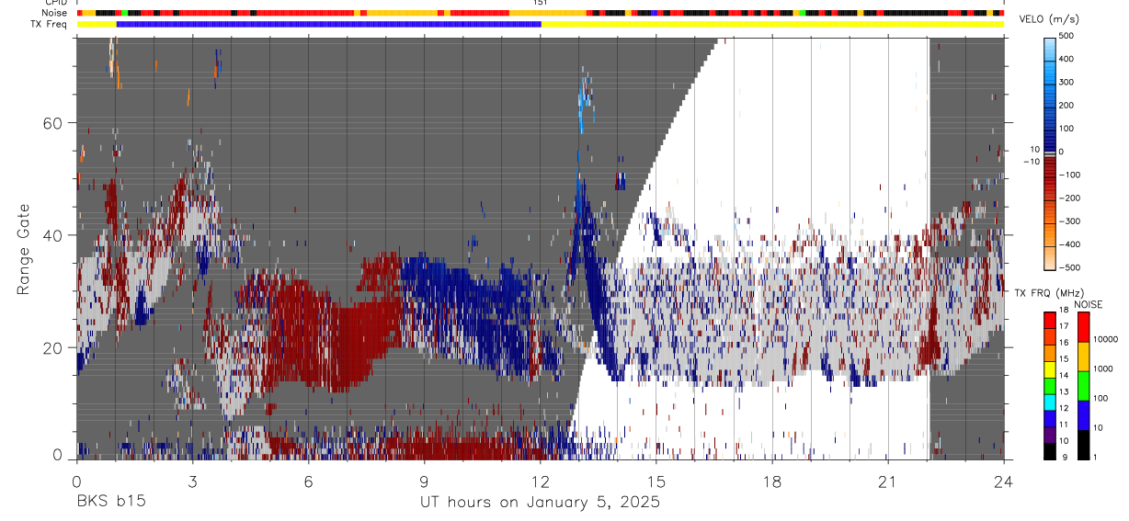
Task: Click the TX FRQ scale label '13'
Action: coord(1066,392)
